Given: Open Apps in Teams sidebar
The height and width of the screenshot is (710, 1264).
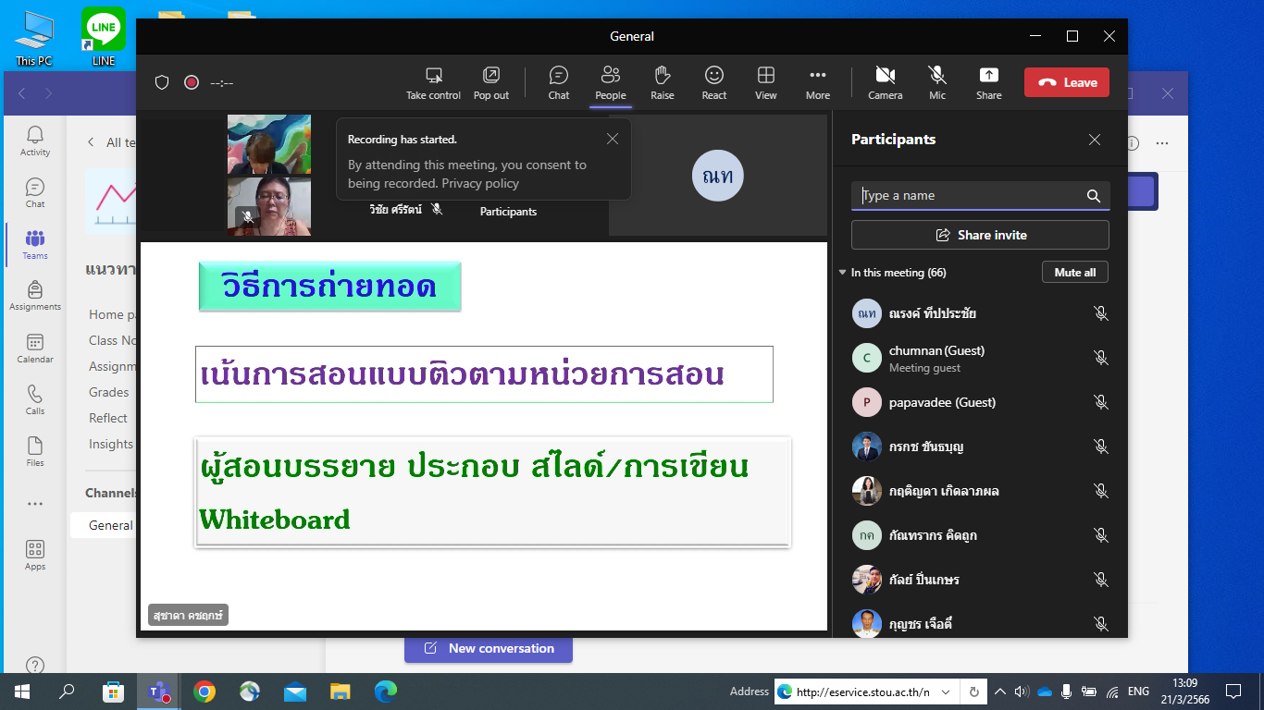Looking at the screenshot, I should point(35,556).
